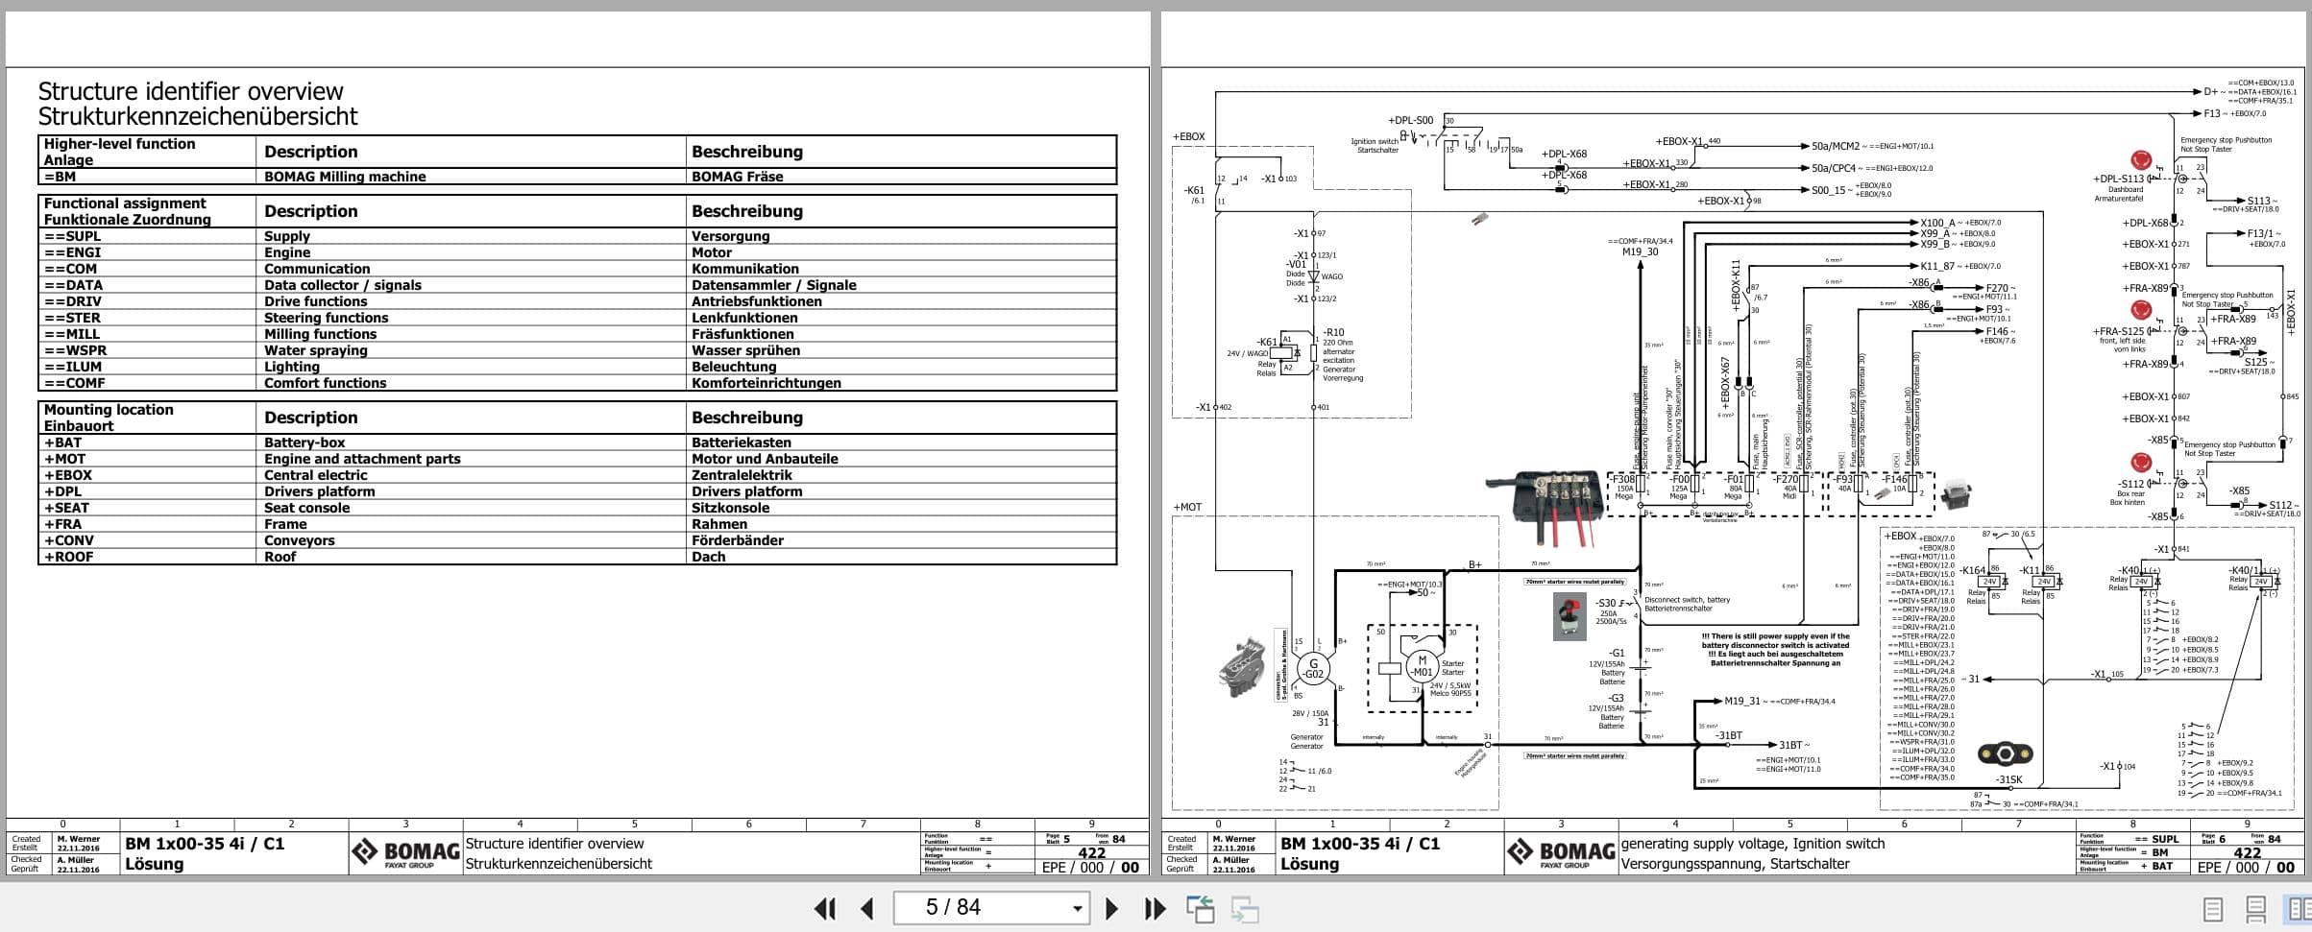This screenshot has height=932, width=2312.
Task: Click 'generating supply voltage, Ignition switch' title
Action: coord(1753,844)
